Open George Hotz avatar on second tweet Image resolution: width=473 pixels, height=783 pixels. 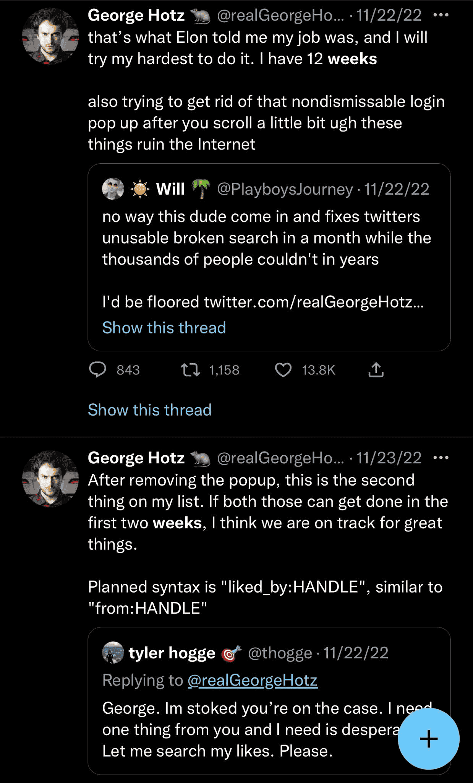pos(50,479)
